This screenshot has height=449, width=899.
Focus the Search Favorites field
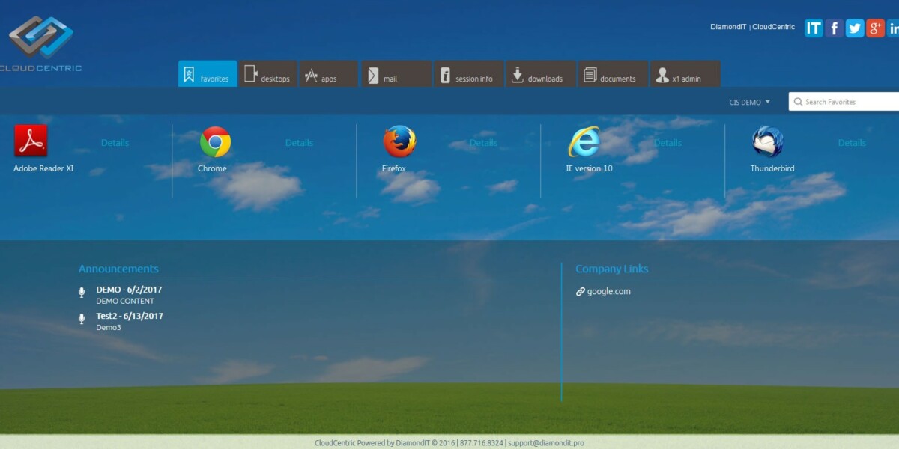tap(844, 102)
